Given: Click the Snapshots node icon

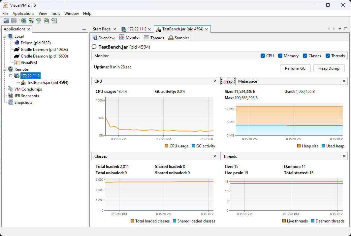Looking at the screenshot, I should [11, 102].
